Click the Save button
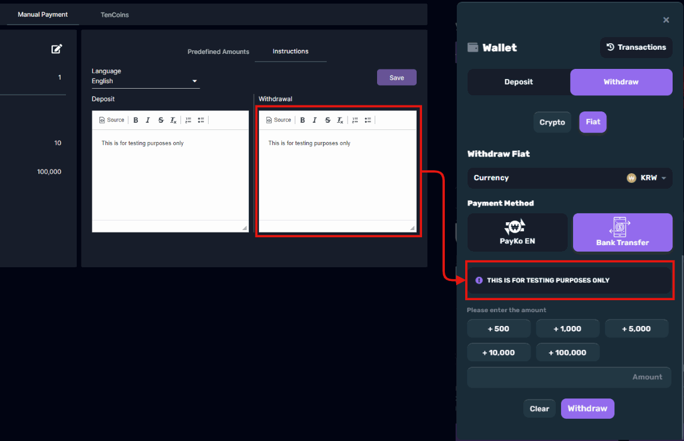The height and width of the screenshot is (441, 684). [396, 78]
